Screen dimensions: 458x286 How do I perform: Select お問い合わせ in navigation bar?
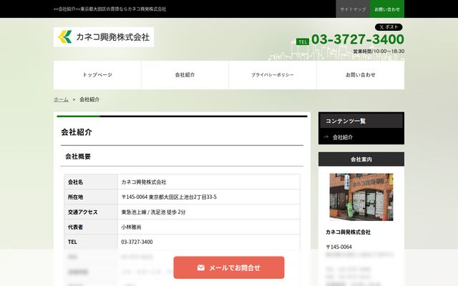361,75
